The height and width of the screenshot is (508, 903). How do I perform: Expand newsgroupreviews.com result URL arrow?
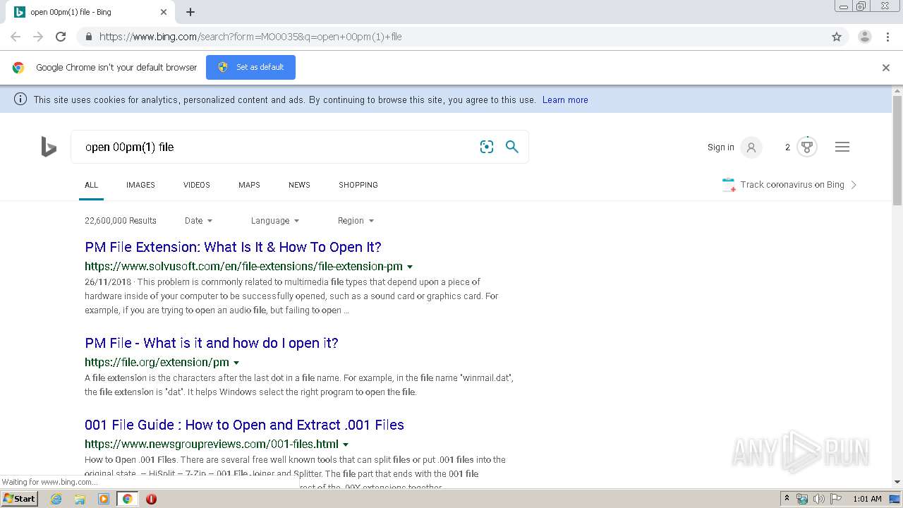click(x=346, y=445)
